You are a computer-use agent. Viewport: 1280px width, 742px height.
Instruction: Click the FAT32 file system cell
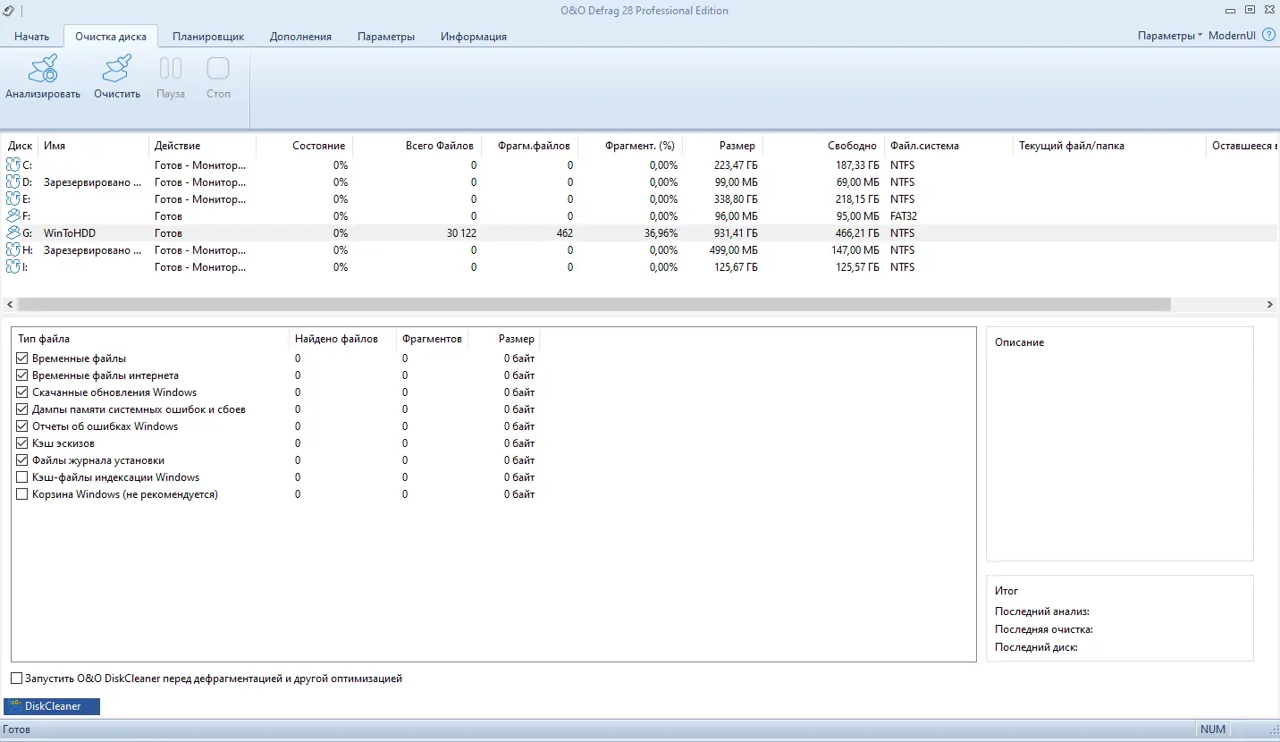(904, 216)
